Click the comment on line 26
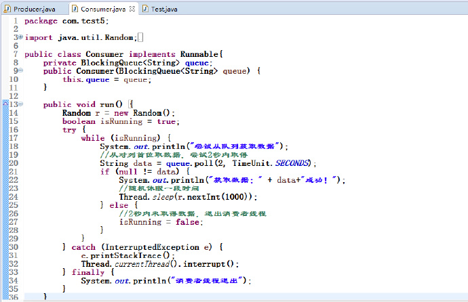468x302 pixels. 193,213
